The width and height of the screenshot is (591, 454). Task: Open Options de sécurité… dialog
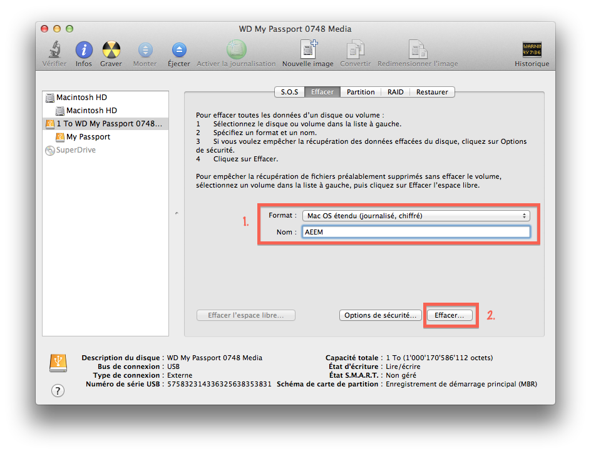(x=380, y=316)
